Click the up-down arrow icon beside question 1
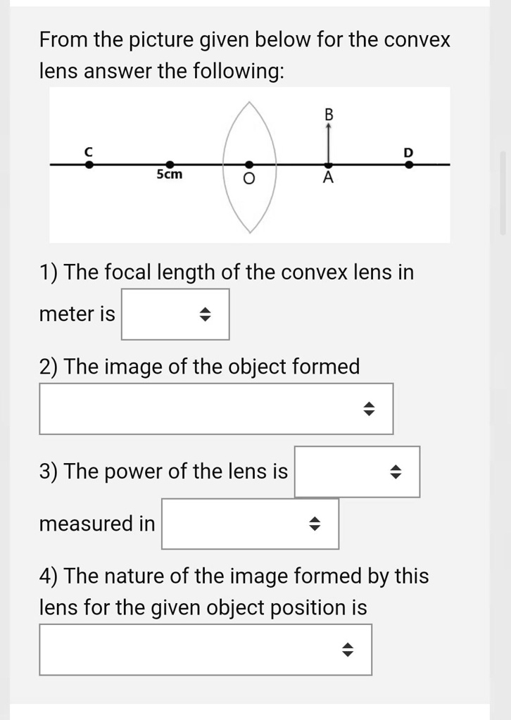511x720 pixels. pos(204,314)
